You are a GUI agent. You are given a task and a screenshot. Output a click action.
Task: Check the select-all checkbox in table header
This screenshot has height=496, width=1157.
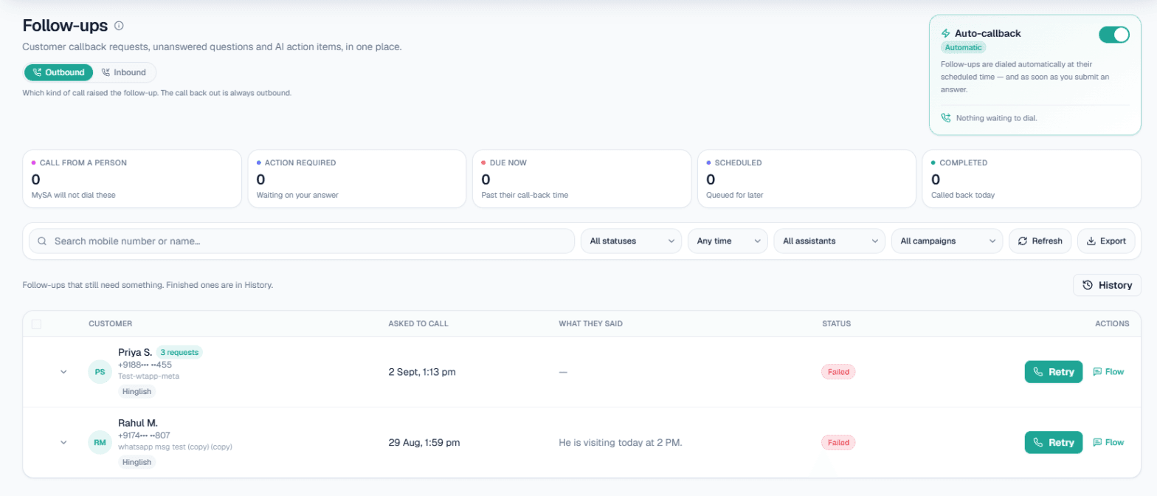pyautogui.click(x=36, y=323)
